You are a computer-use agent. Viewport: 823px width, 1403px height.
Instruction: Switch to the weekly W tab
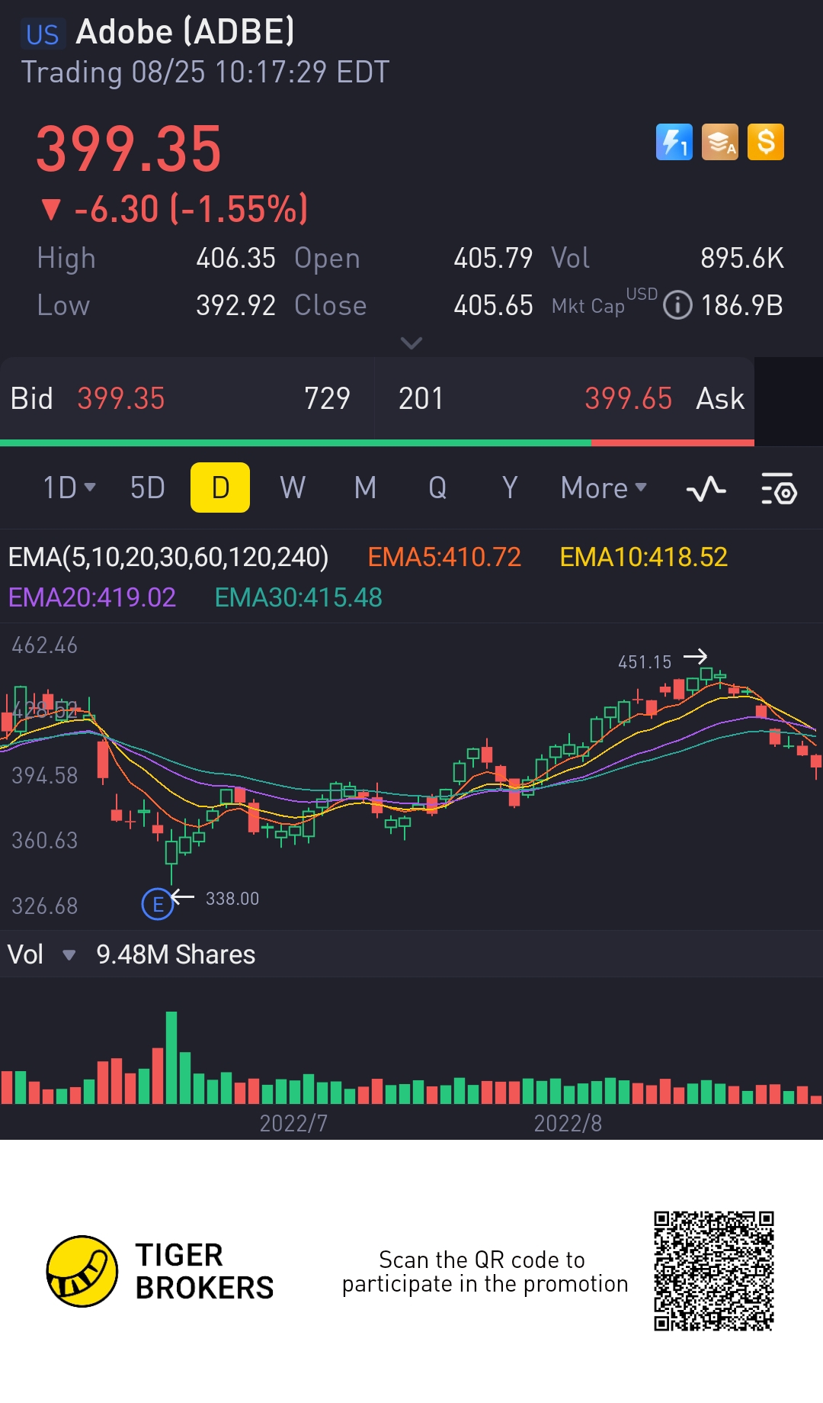293,488
